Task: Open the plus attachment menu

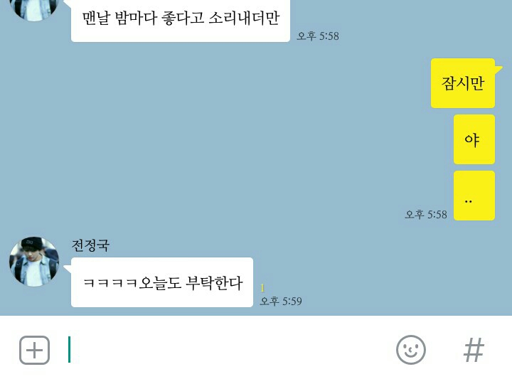Action: pos(34,350)
